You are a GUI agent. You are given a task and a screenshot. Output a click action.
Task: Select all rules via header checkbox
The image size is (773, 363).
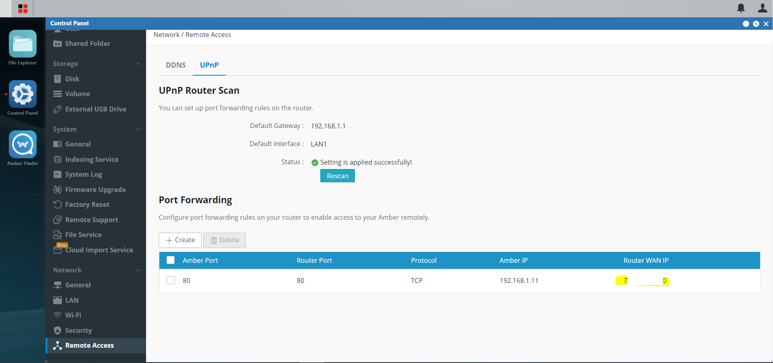[171, 260]
